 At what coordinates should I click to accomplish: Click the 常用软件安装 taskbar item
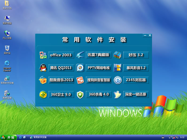pos(42,137)
